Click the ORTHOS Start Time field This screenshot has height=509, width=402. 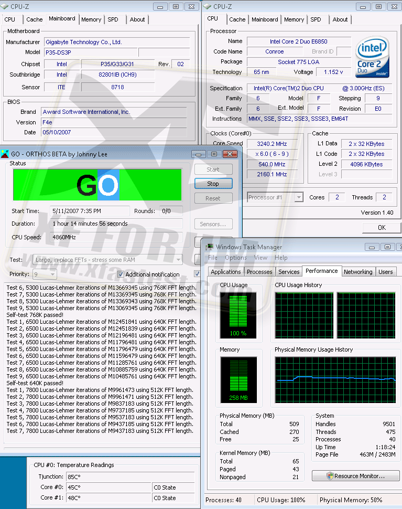pos(90,211)
